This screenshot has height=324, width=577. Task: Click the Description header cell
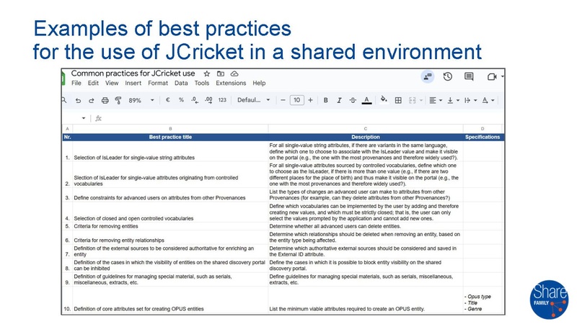(366, 137)
